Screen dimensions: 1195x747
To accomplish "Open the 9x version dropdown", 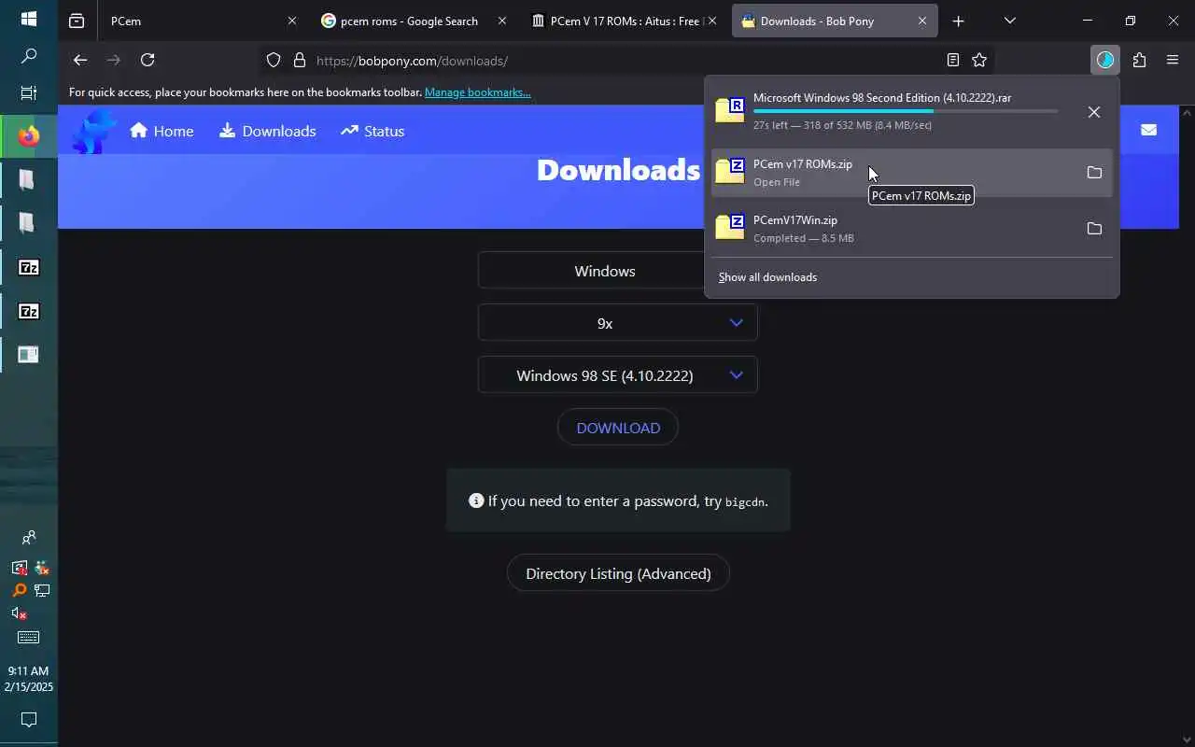I will (617, 323).
